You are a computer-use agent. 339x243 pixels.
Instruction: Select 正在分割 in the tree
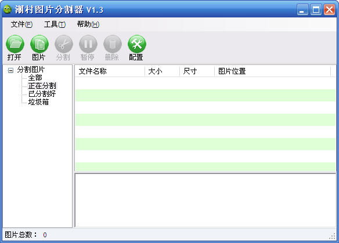42,86
